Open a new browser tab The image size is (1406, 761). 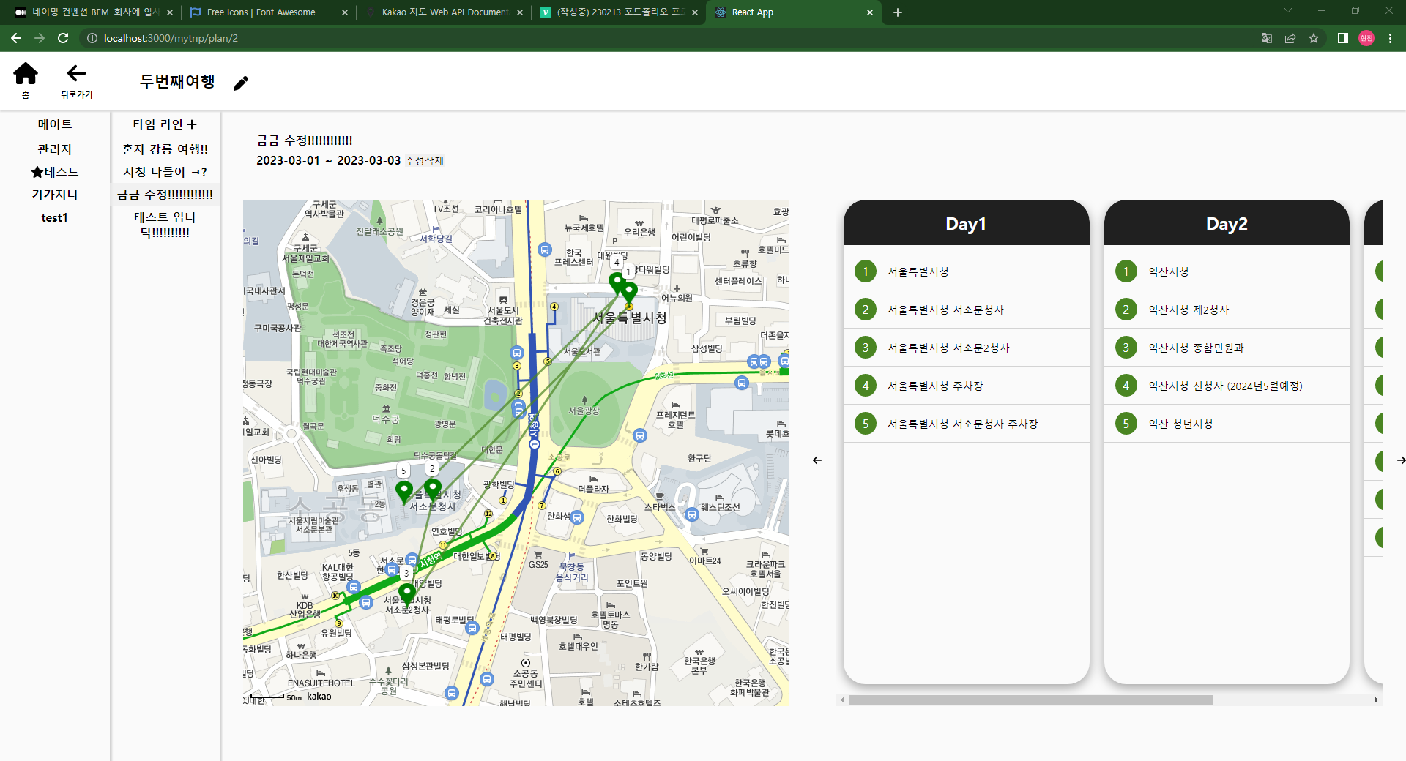[x=898, y=12]
